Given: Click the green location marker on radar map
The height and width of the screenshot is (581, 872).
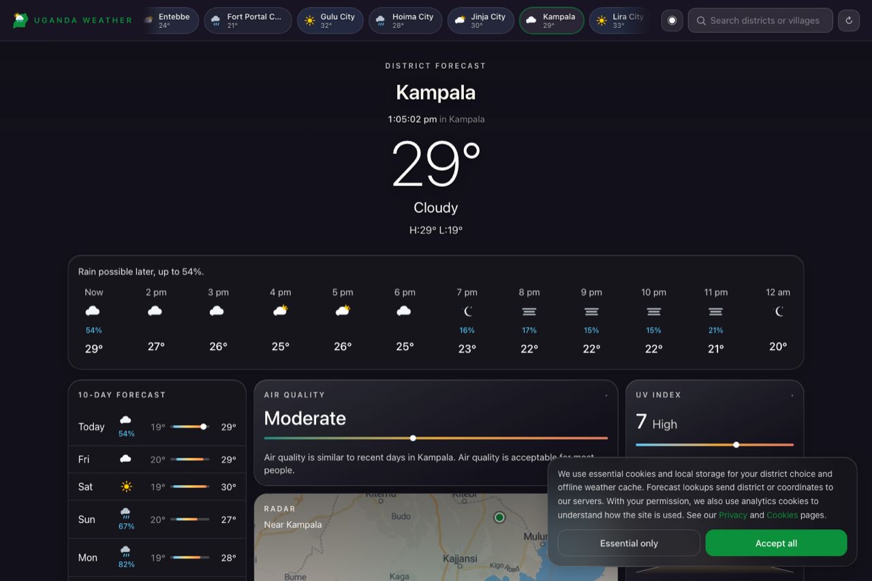Looking at the screenshot, I should [499, 518].
